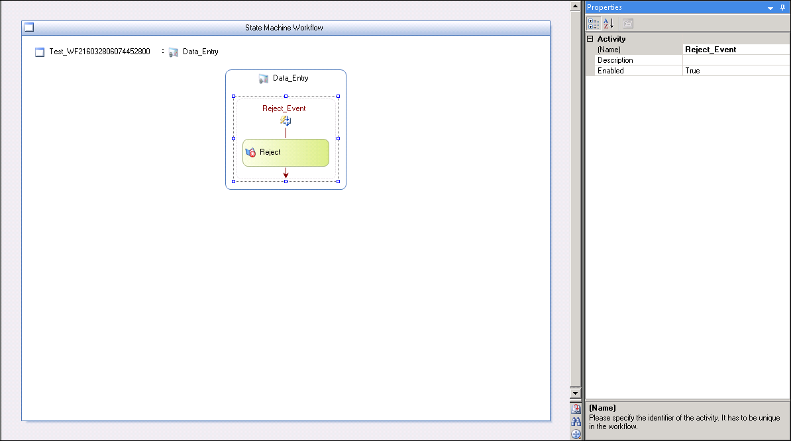Select the Description property label
The height and width of the screenshot is (441, 791).
click(x=615, y=60)
